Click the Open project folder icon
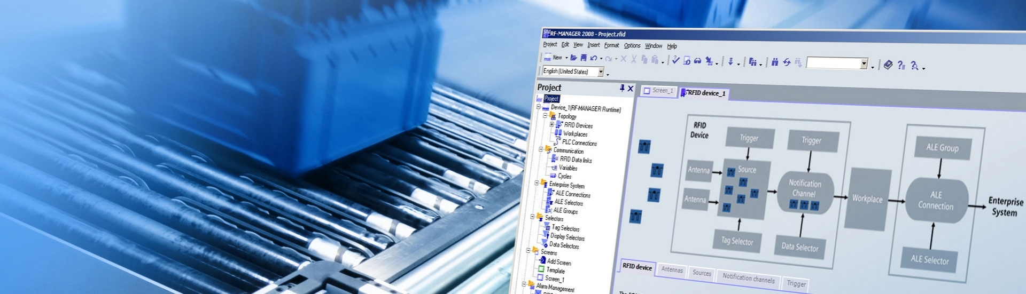The height and width of the screenshot is (294, 1026). [573, 58]
